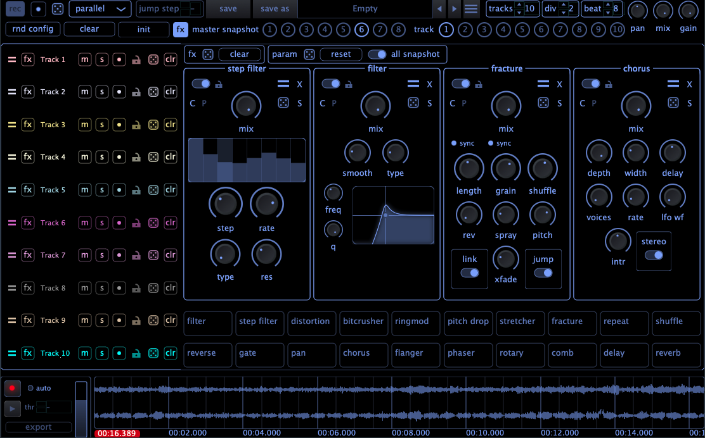Remove the chorus effect with its X
This screenshot has width=705, height=438.
(689, 84)
